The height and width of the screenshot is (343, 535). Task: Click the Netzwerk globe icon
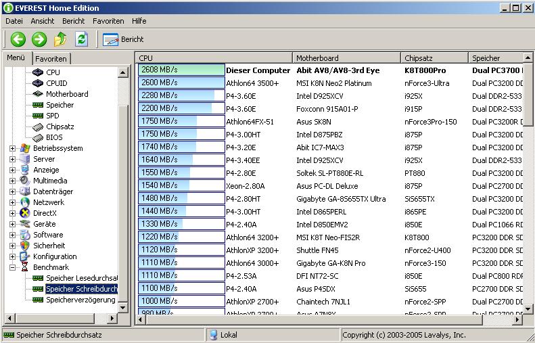(x=24, y=202)
